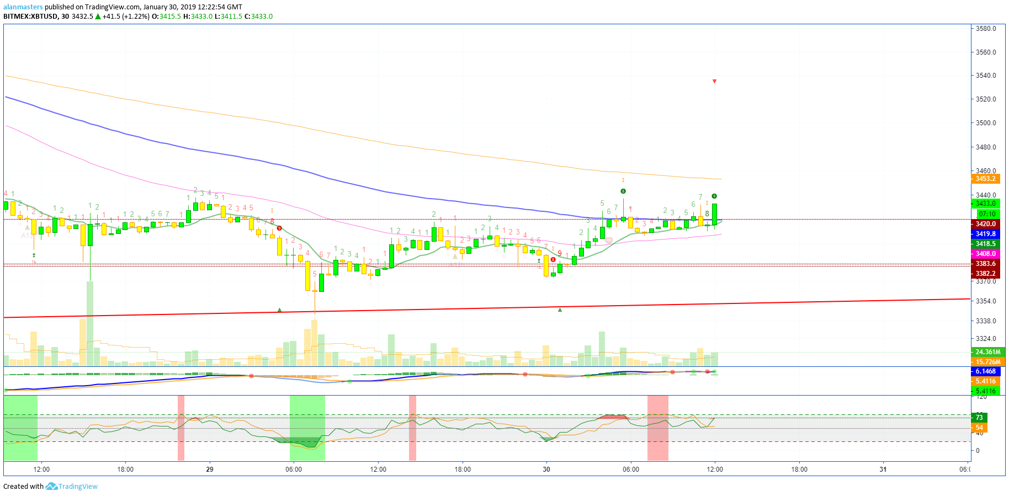Viewport: 1009px width, 496px height.
Task: Select the blue 3419.8 price label
Action: coord(985,234)
